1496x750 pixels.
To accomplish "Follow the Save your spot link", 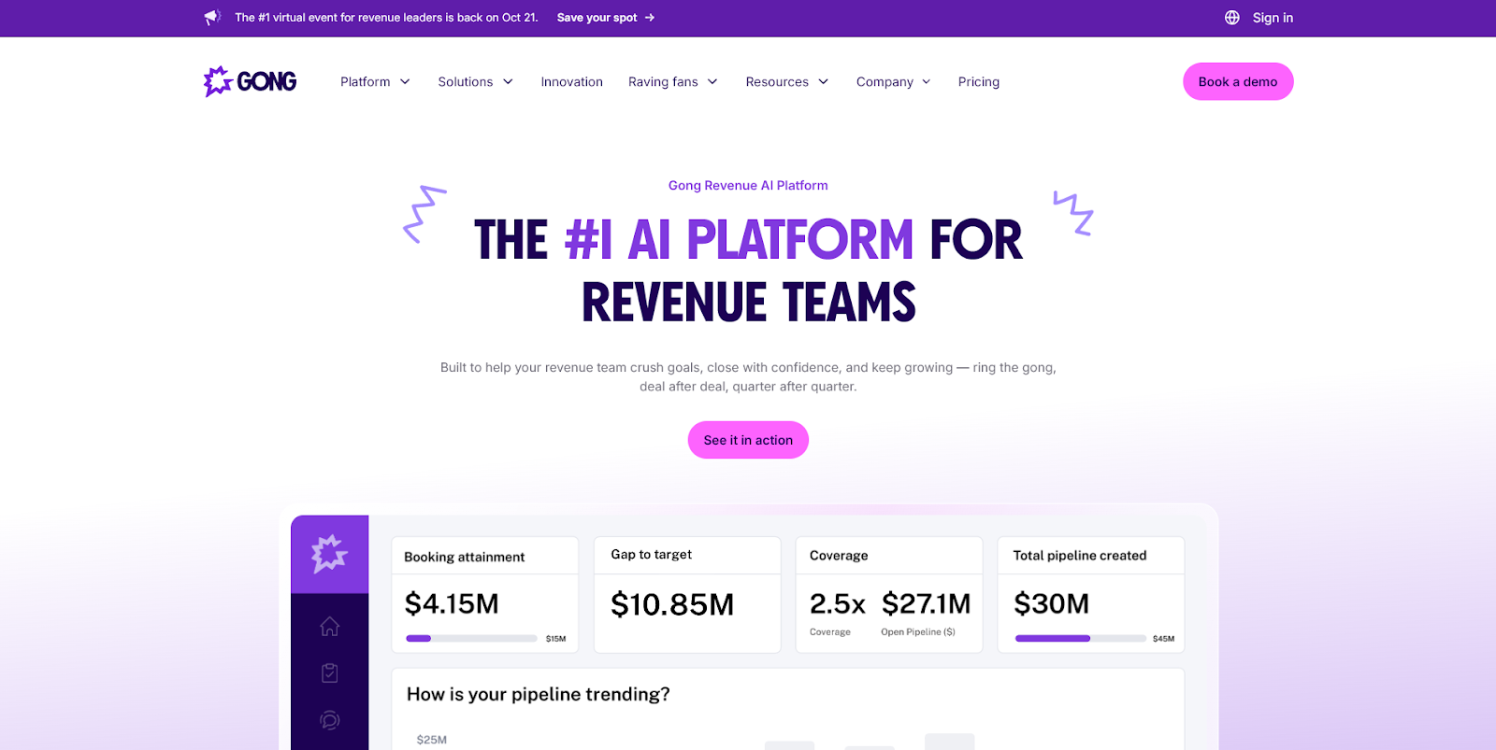I will (x=597, y=18).
